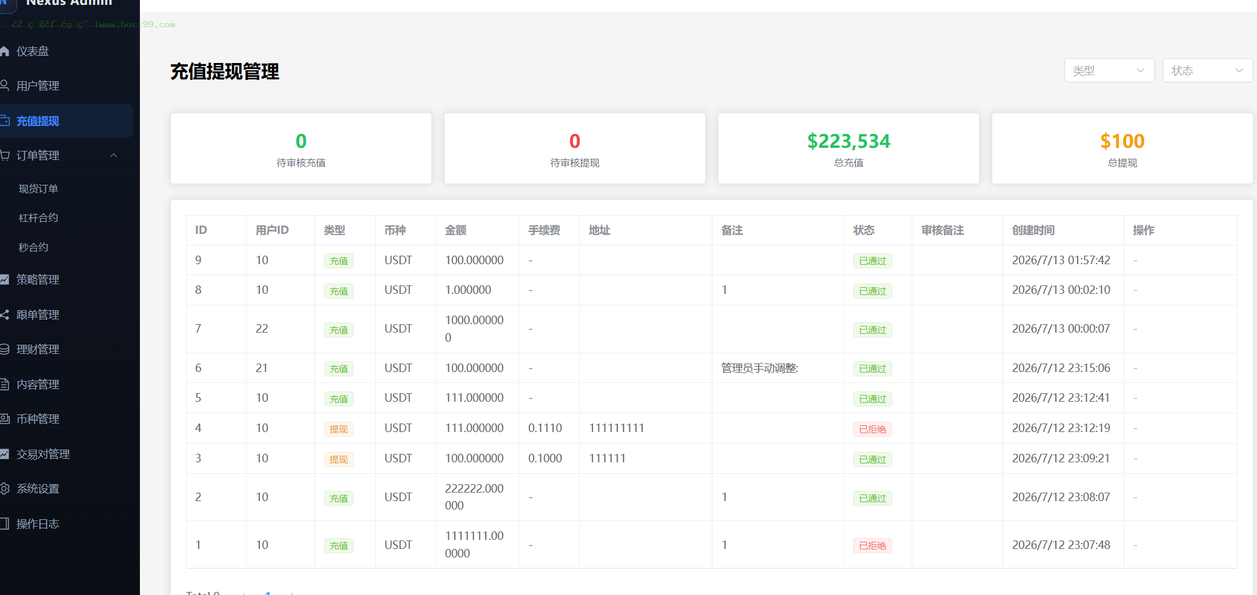Click the 已通过 status in row ID 3
The image size is (1257, 595).
(872, 460)
